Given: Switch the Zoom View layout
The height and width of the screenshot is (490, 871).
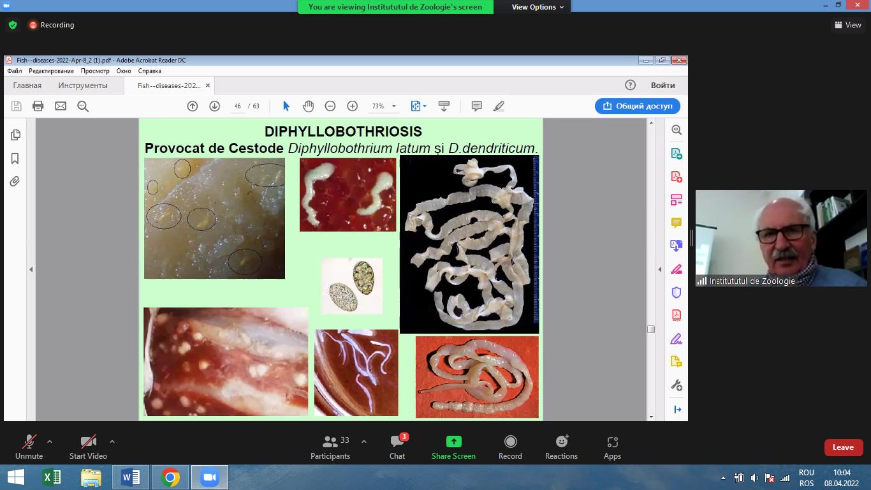Looking at the screenshot, I should coord(847,25).
